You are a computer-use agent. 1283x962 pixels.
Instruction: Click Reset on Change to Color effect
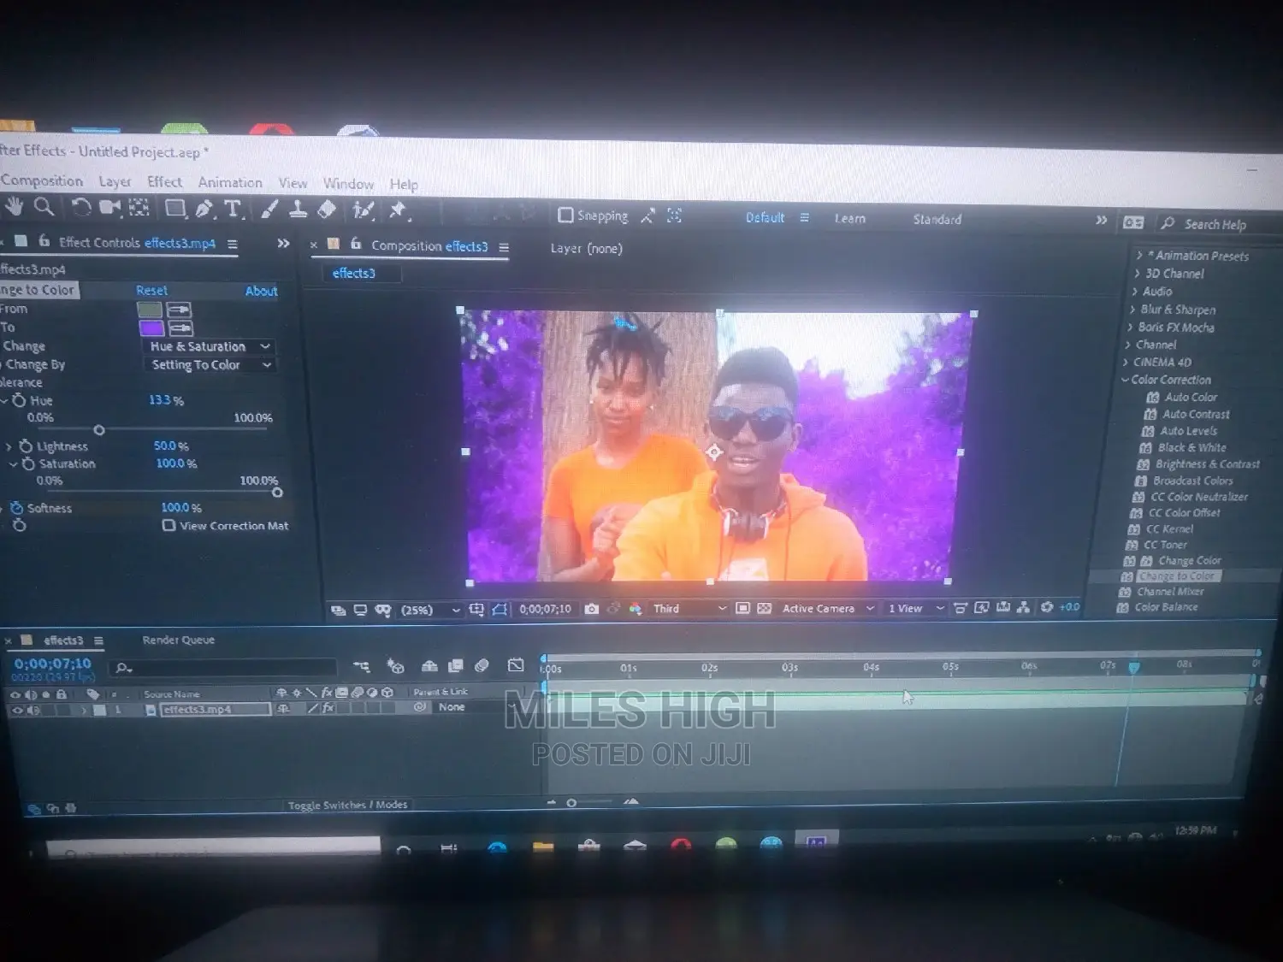click(x=151, y=291)
